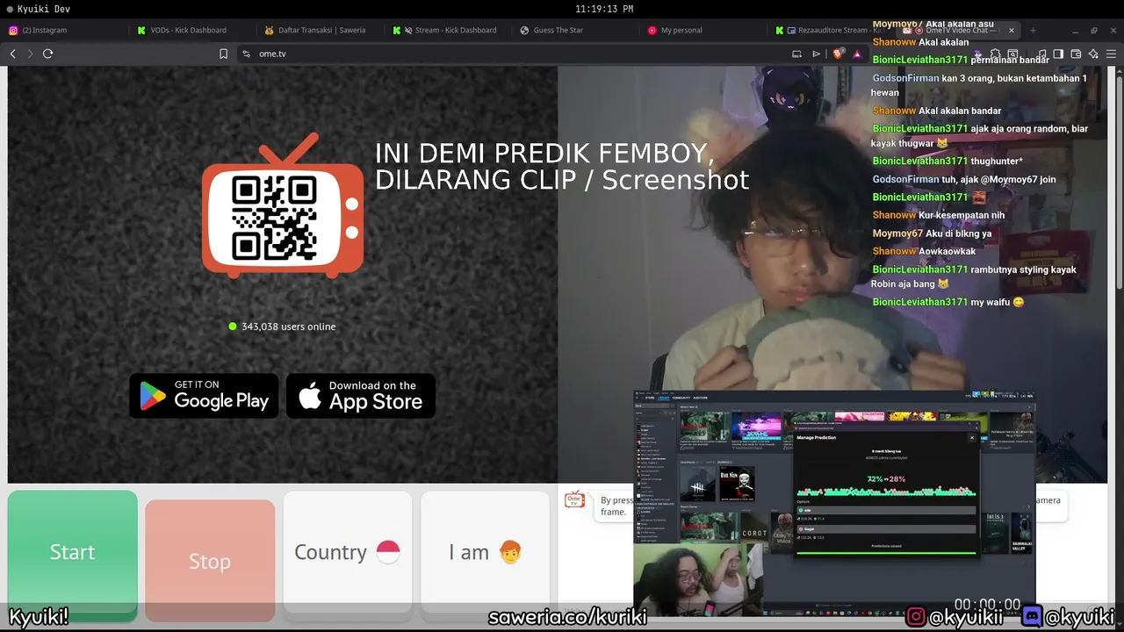Click the 343,038 users online text
Screen dimensions: 1124x632
(x=288, y=327)
